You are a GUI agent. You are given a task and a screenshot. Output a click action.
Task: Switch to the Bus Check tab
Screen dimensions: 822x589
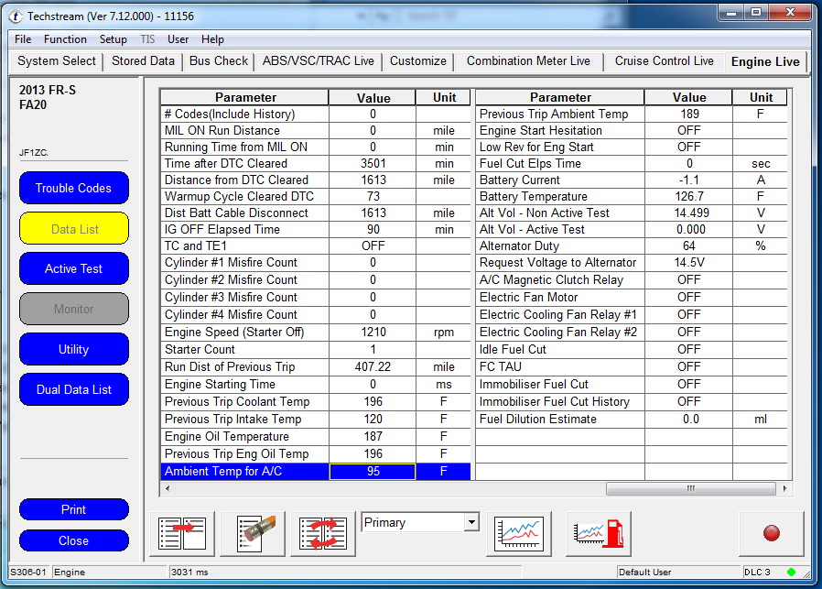click(x=219, y=61)
